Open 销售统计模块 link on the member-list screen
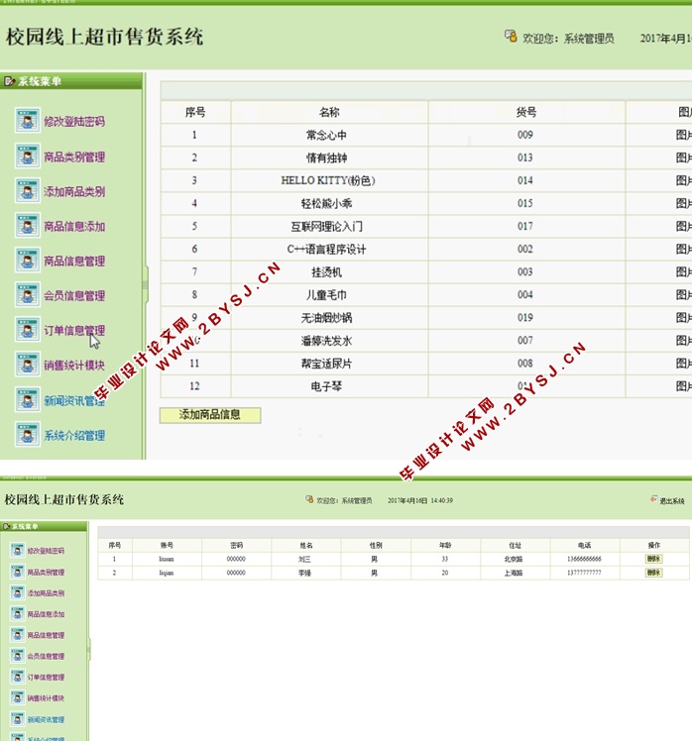692x741 pixels. [46, 698]
